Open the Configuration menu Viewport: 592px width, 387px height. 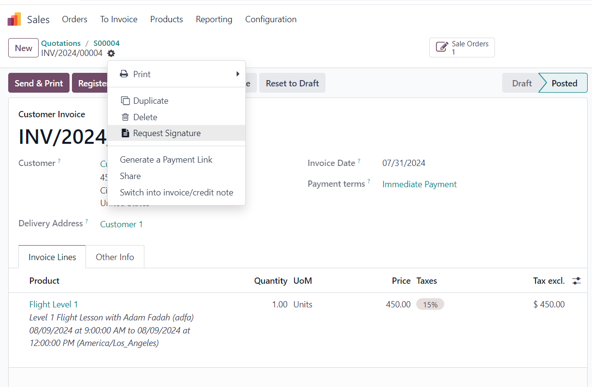[271, 19]
